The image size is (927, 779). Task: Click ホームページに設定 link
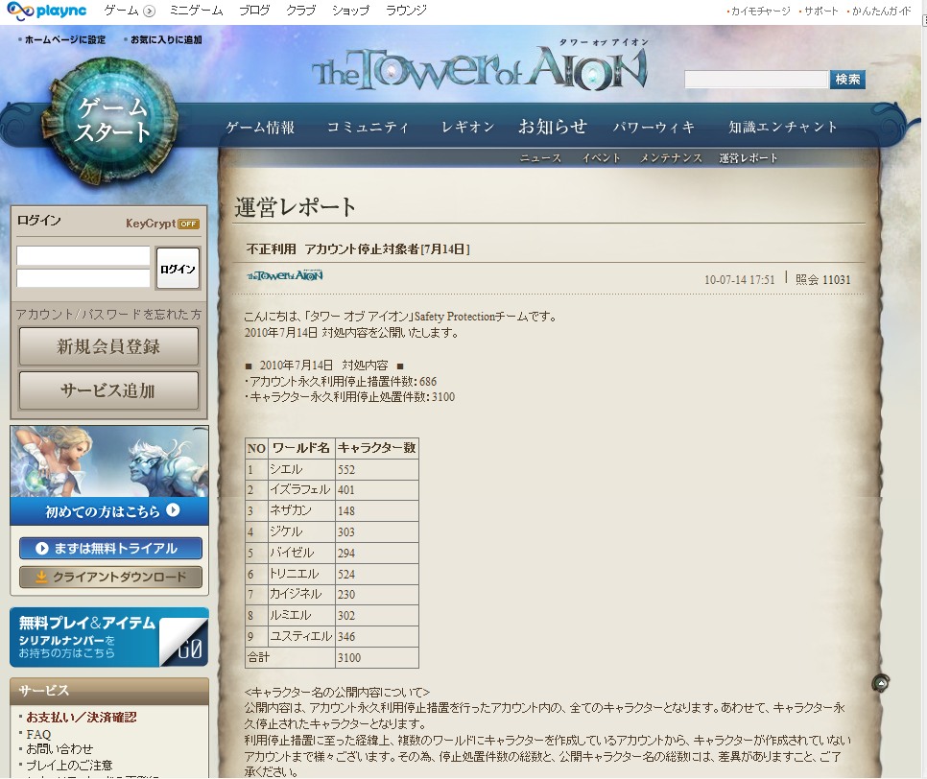click(65, 39)
